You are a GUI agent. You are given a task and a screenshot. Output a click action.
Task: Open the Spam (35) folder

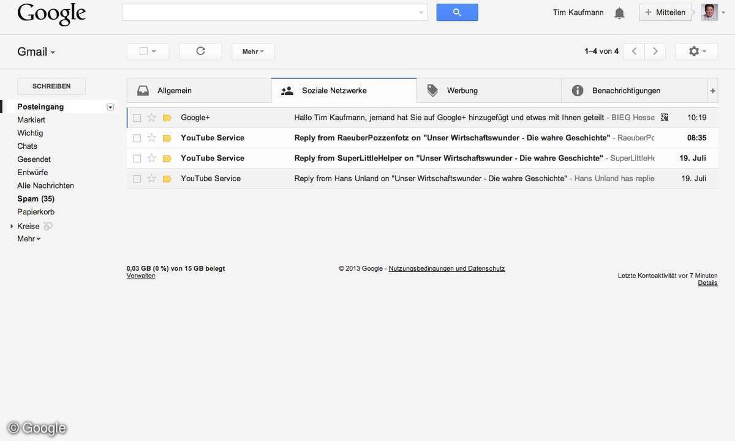pyautogui.click(x=36, y=199)
